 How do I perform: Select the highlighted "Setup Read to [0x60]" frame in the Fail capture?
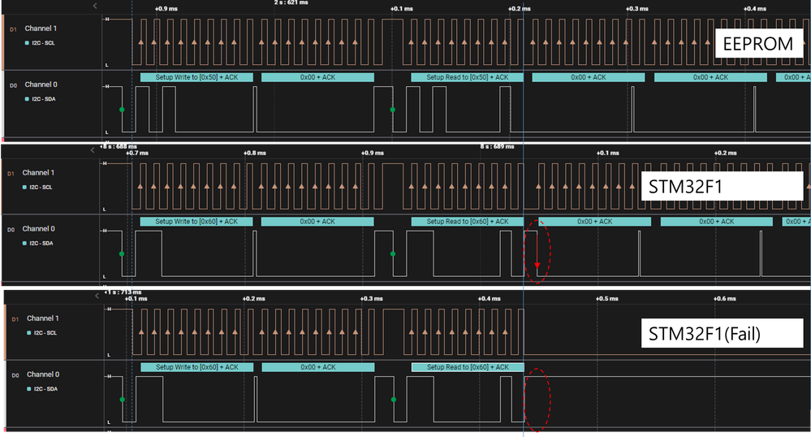tap(467, 367)
